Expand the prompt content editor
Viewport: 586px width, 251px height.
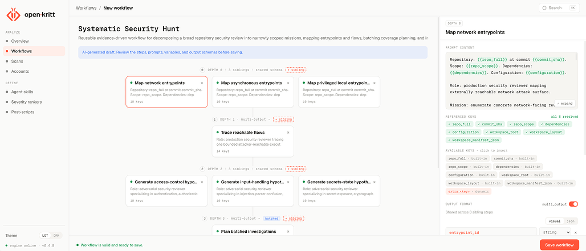(x=565, y=104)
